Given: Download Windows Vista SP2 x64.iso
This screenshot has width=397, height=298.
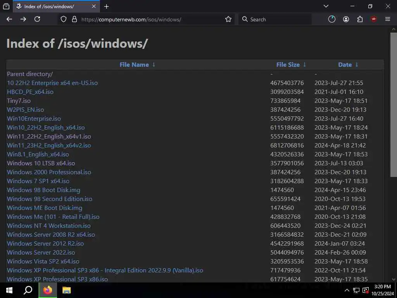Looking at the screenshot, I should (43, 261).
